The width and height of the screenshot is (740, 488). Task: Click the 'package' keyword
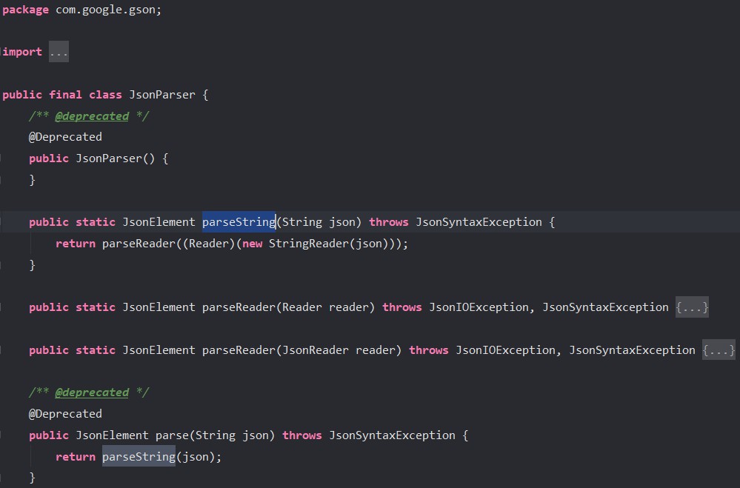coord(25,10)
